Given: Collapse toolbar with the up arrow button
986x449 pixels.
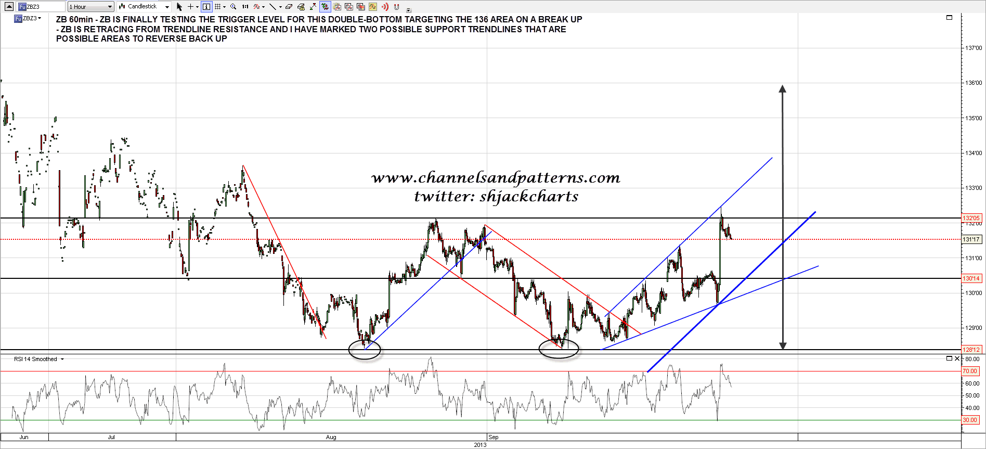Looking at the screenshot, I should (9, 7).
